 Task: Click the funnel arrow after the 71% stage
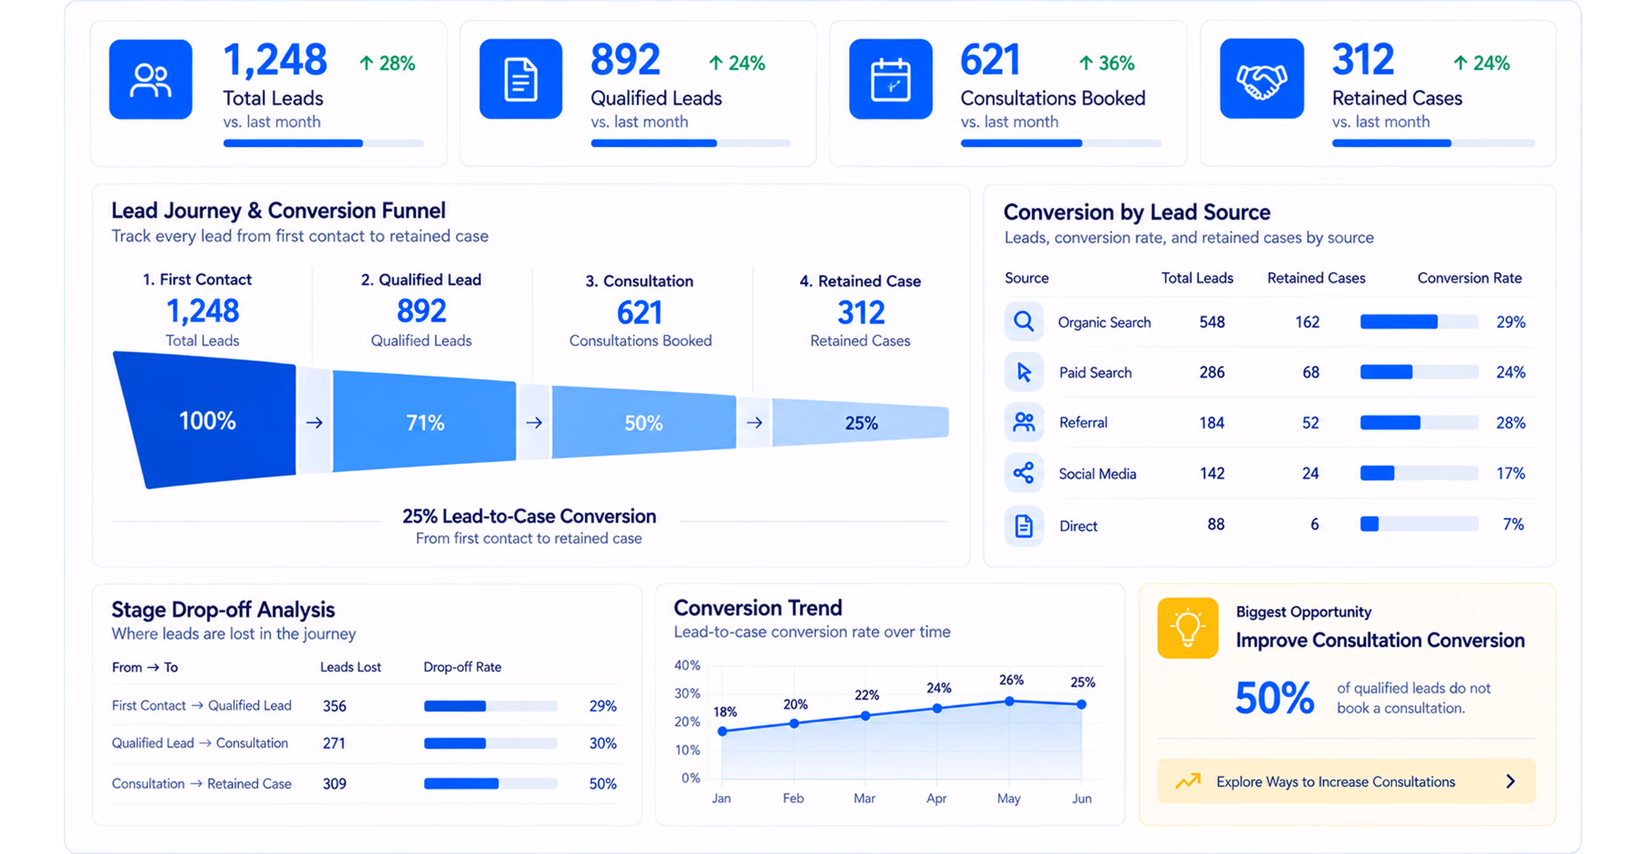[534, 422]
